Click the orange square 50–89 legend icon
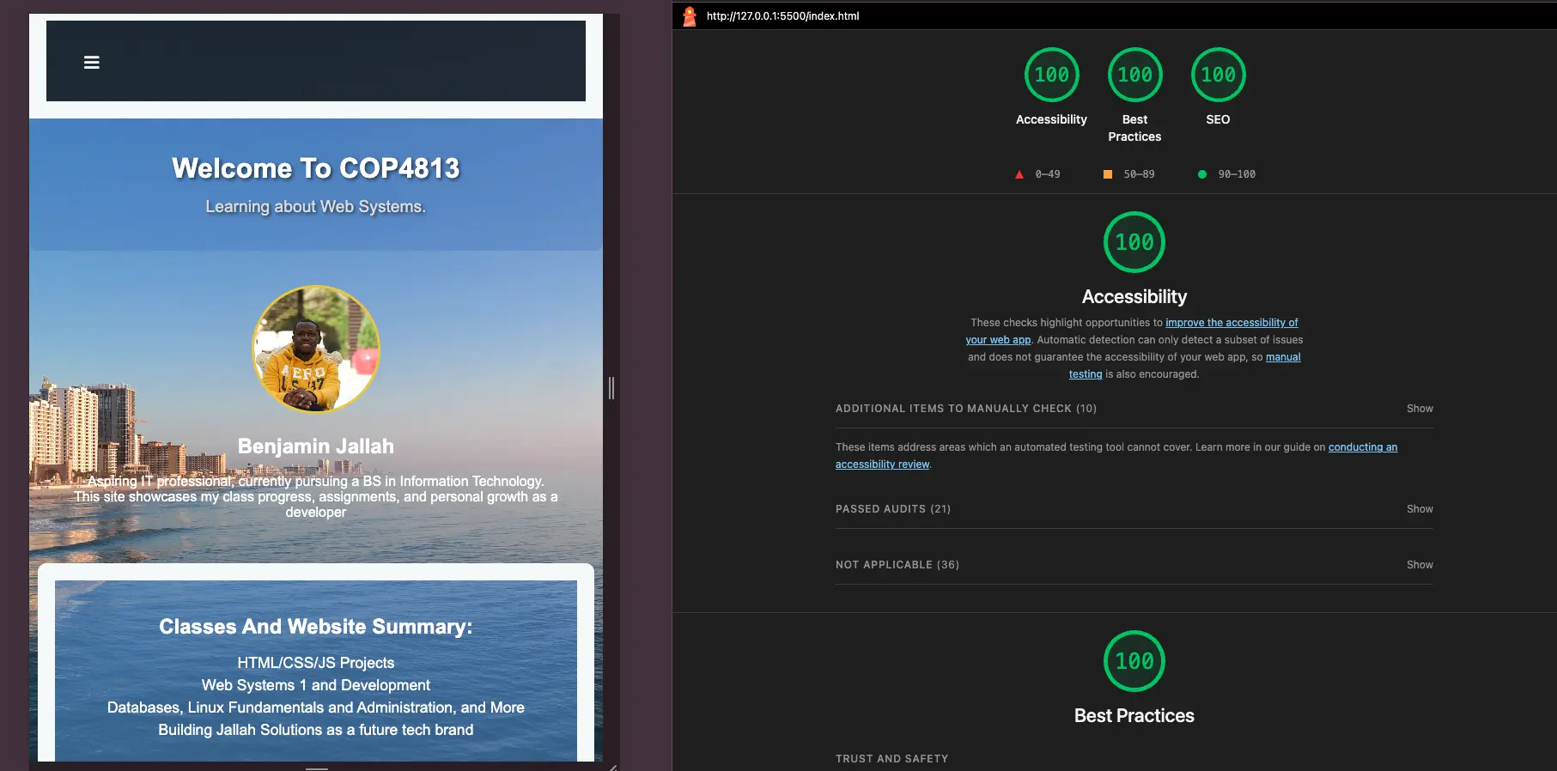The image size is (1557, 771). point(1108,174)
